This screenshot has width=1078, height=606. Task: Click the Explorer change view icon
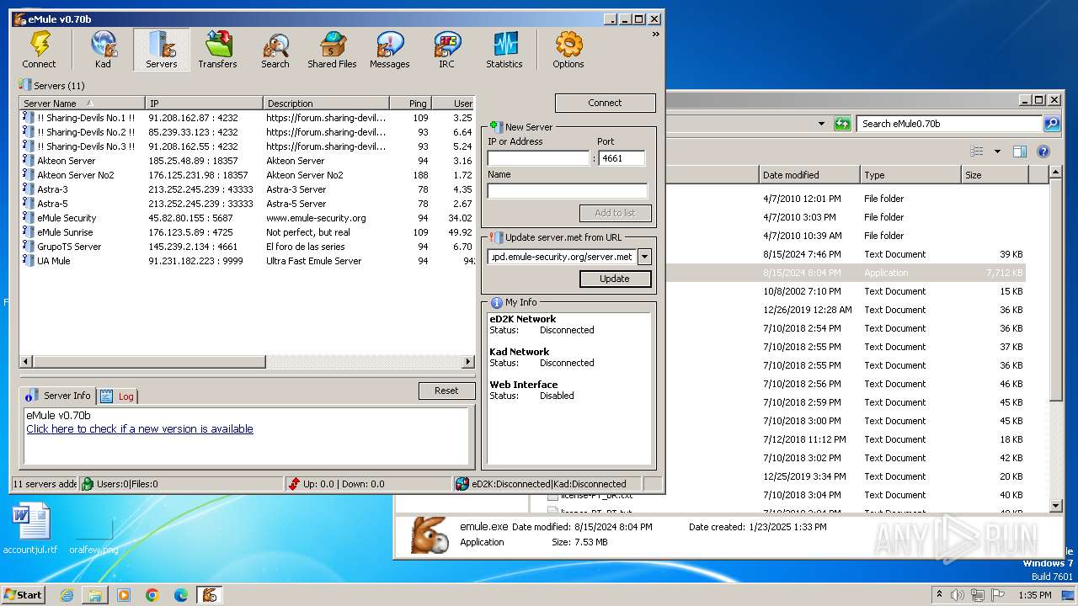pos(977,152)
